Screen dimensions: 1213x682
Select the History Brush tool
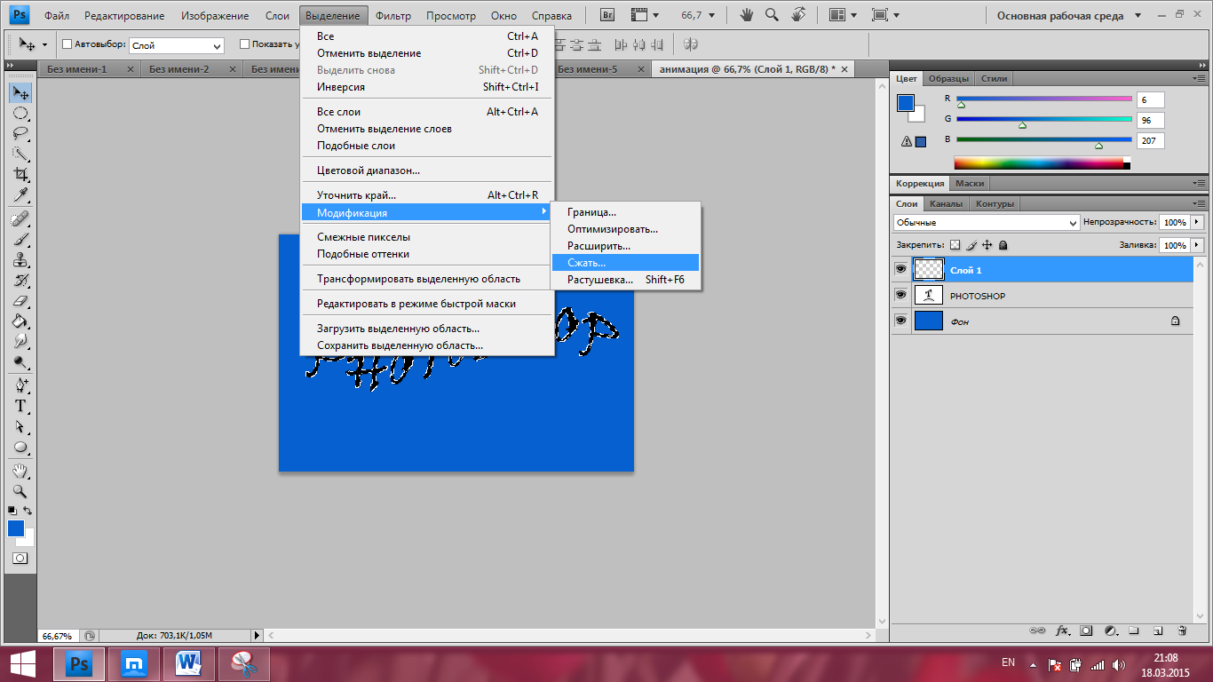click(x=20, y=280)
